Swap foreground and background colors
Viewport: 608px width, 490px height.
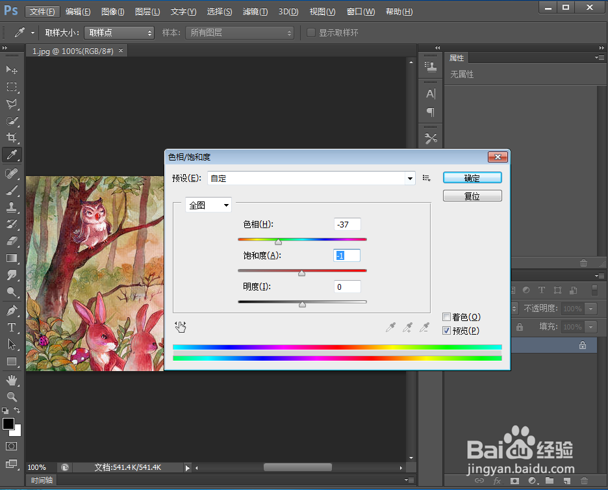[x=17, y=410]
